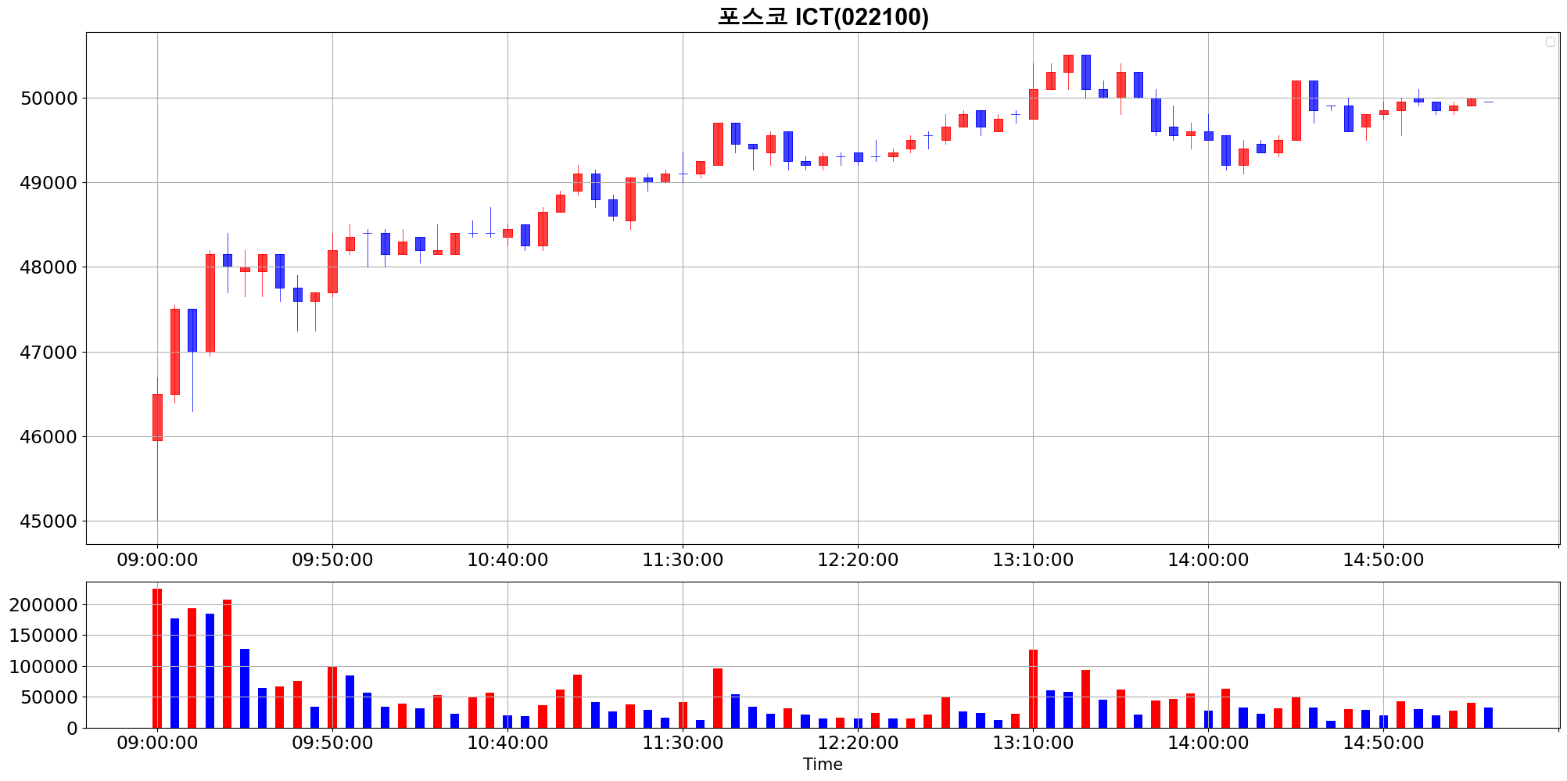Click the 12:20:00 label under price chart
Screen dimensions: 1567x781
pos(858,561)
